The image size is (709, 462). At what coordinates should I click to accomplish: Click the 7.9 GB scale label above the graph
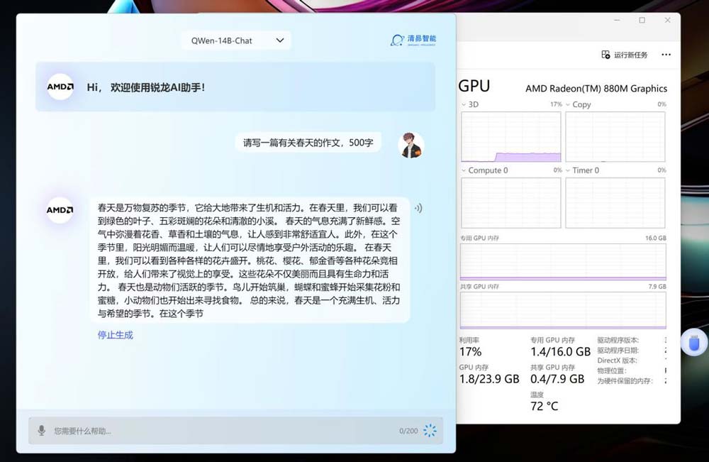point(657,287)
